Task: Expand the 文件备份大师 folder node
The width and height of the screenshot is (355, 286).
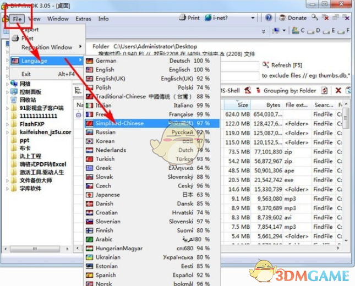Action: pos(7,180)
